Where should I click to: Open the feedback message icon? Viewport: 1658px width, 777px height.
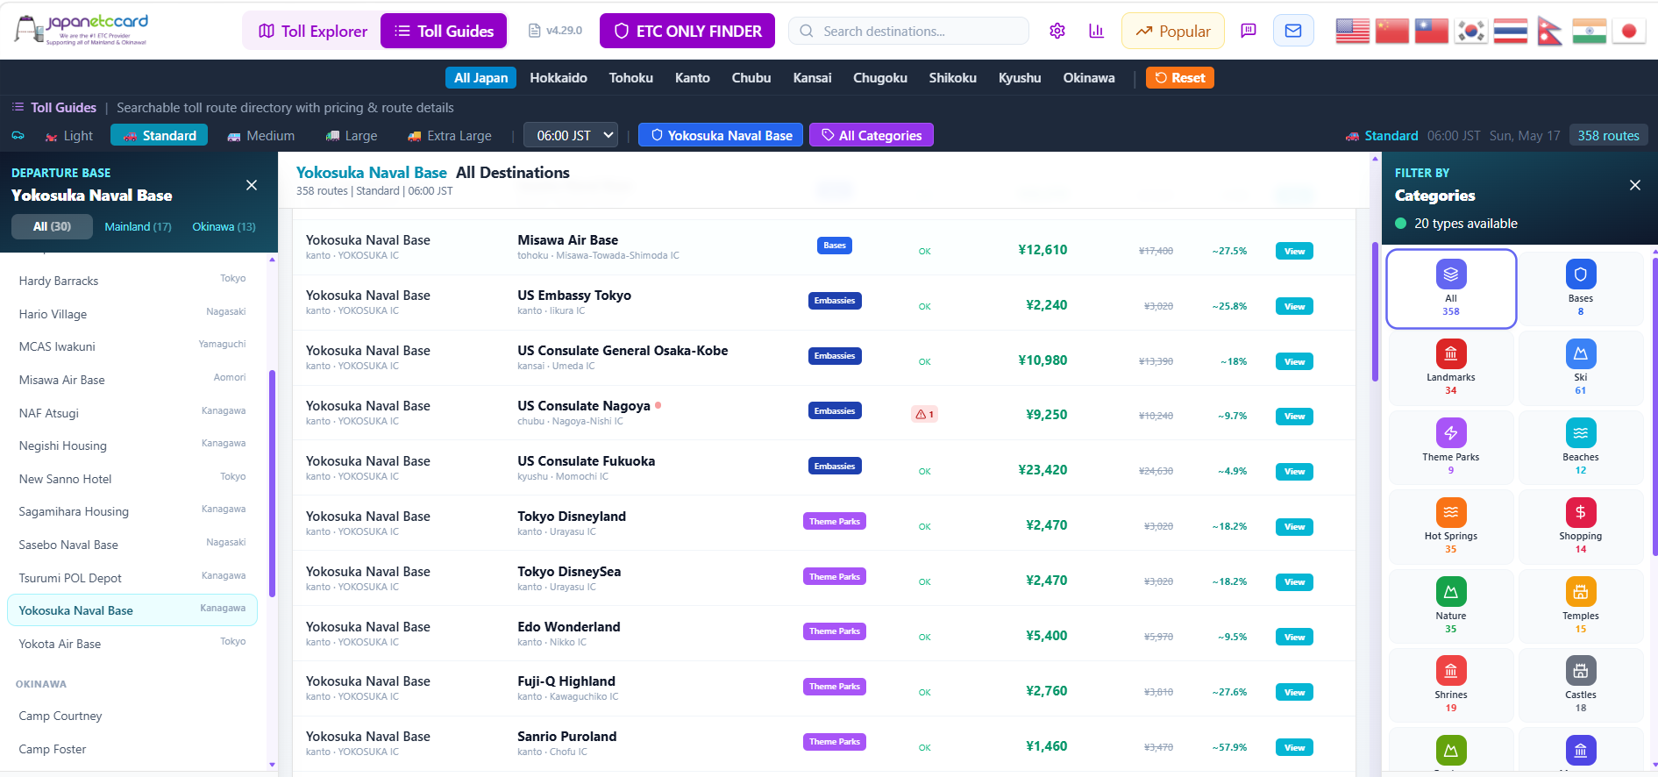pos(1249,31)
